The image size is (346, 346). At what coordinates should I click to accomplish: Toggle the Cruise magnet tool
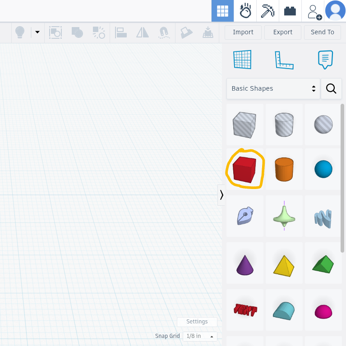click(164, 32)
